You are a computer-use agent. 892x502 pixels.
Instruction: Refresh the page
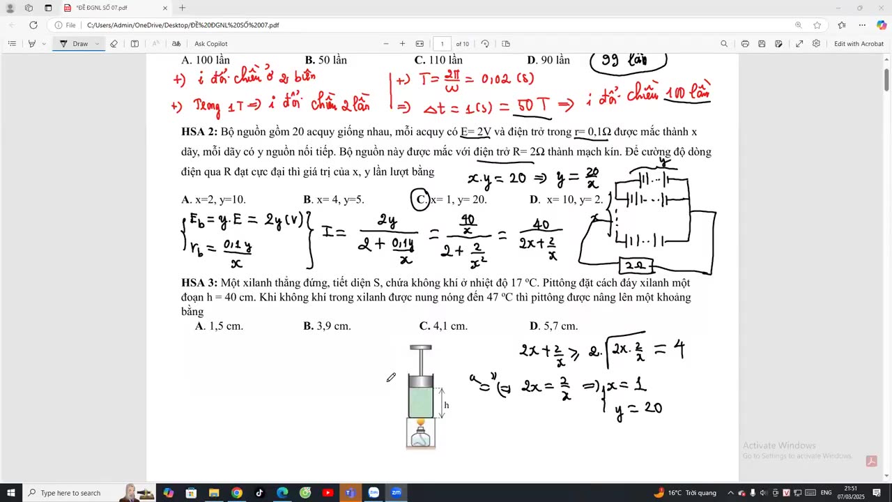33,25
